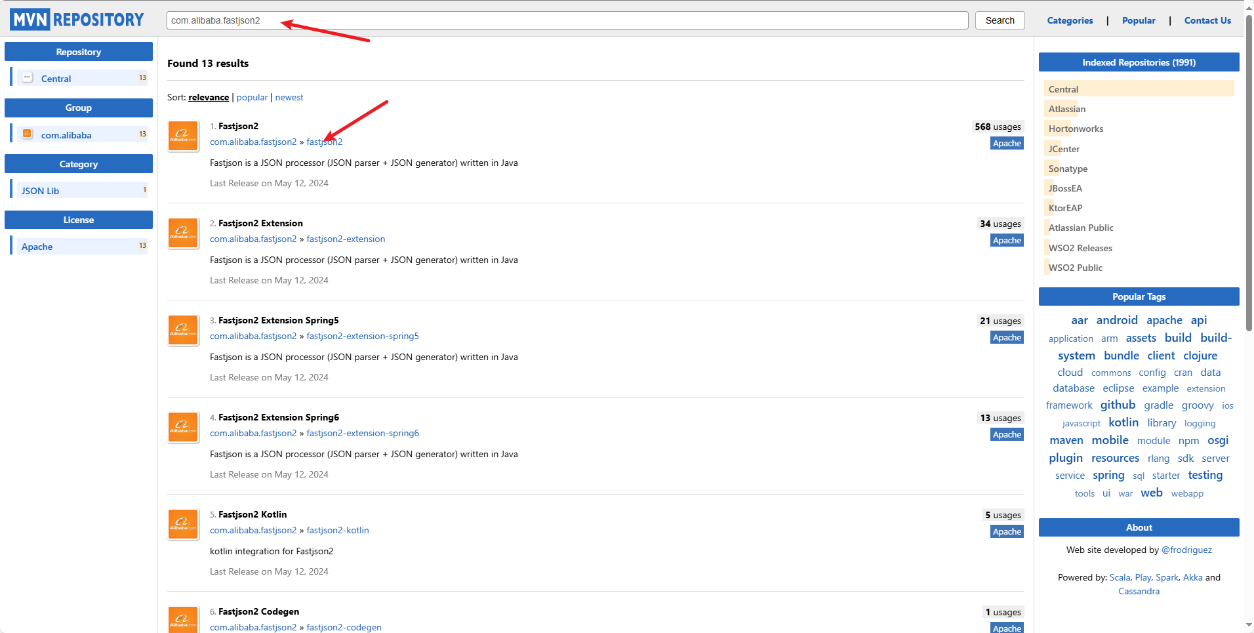Open the Fastjson2 Extension title
Screen dimensions: 1254x633
pyautogui.click(x=260, y=223)
